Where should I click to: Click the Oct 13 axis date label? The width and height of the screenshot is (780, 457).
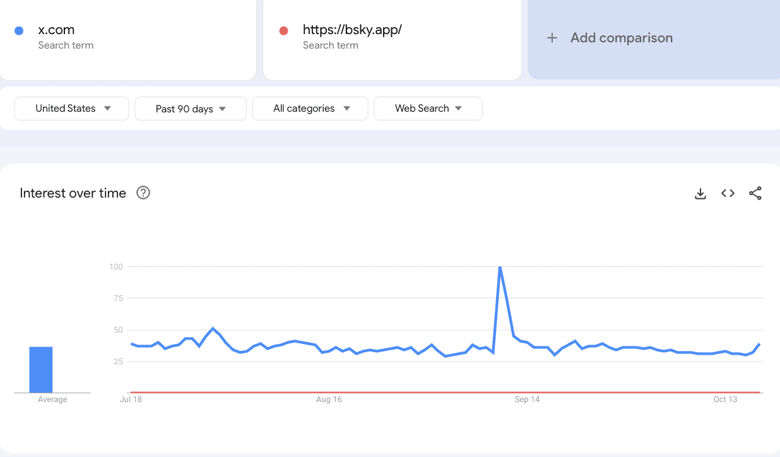pos(725,400)
